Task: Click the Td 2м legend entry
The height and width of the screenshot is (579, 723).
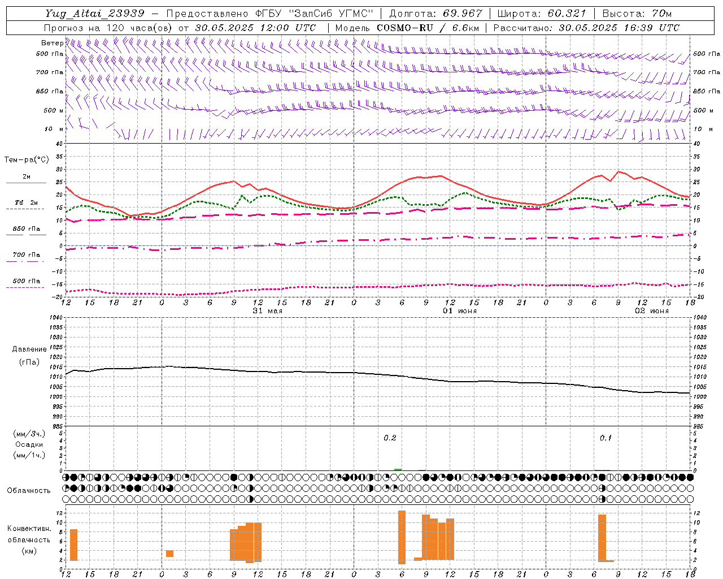Action: coord(27,202)
